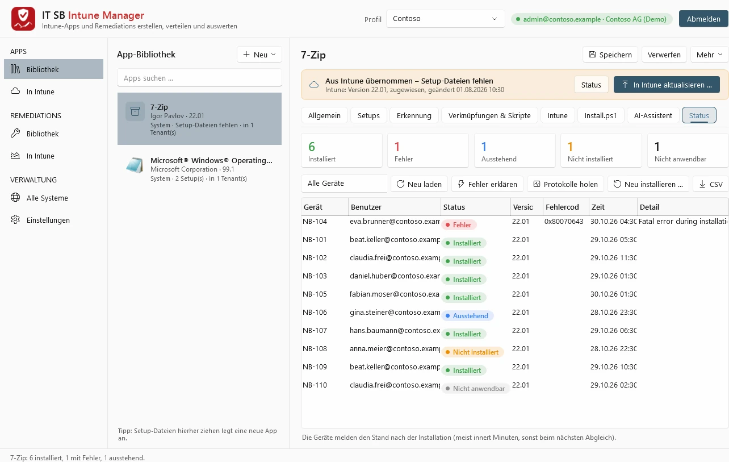The width and height of the screenshot is (729, 462).
Task: Click the Speichern save button
Action: coord(610,55)
